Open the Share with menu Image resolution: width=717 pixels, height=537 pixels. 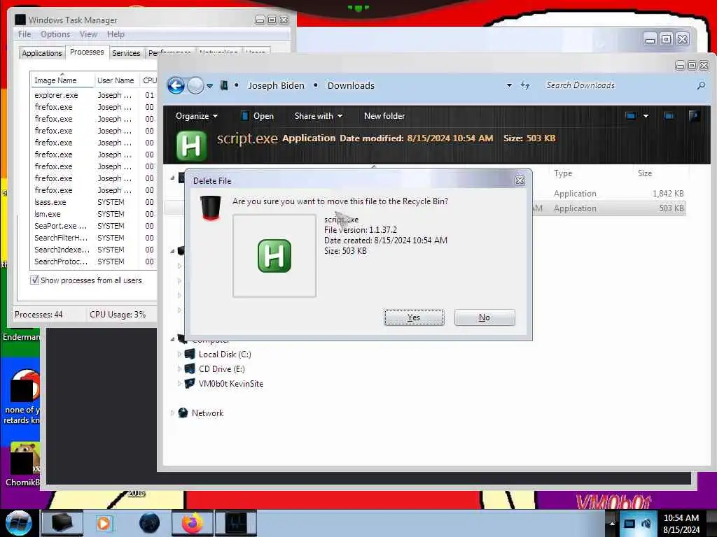[x=319, y=116]
